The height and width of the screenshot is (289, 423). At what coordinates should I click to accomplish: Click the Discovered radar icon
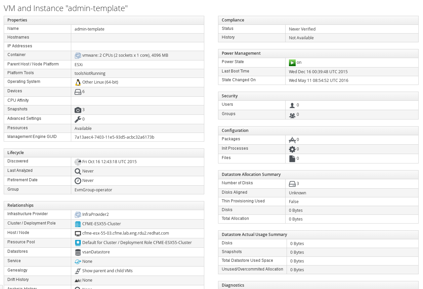78,162
